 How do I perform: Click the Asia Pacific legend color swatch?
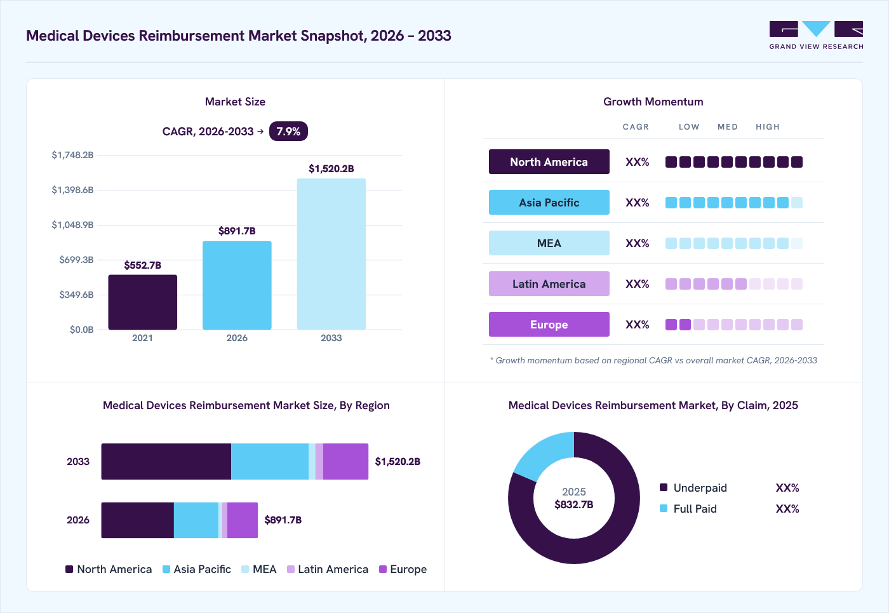click(166, 569)
